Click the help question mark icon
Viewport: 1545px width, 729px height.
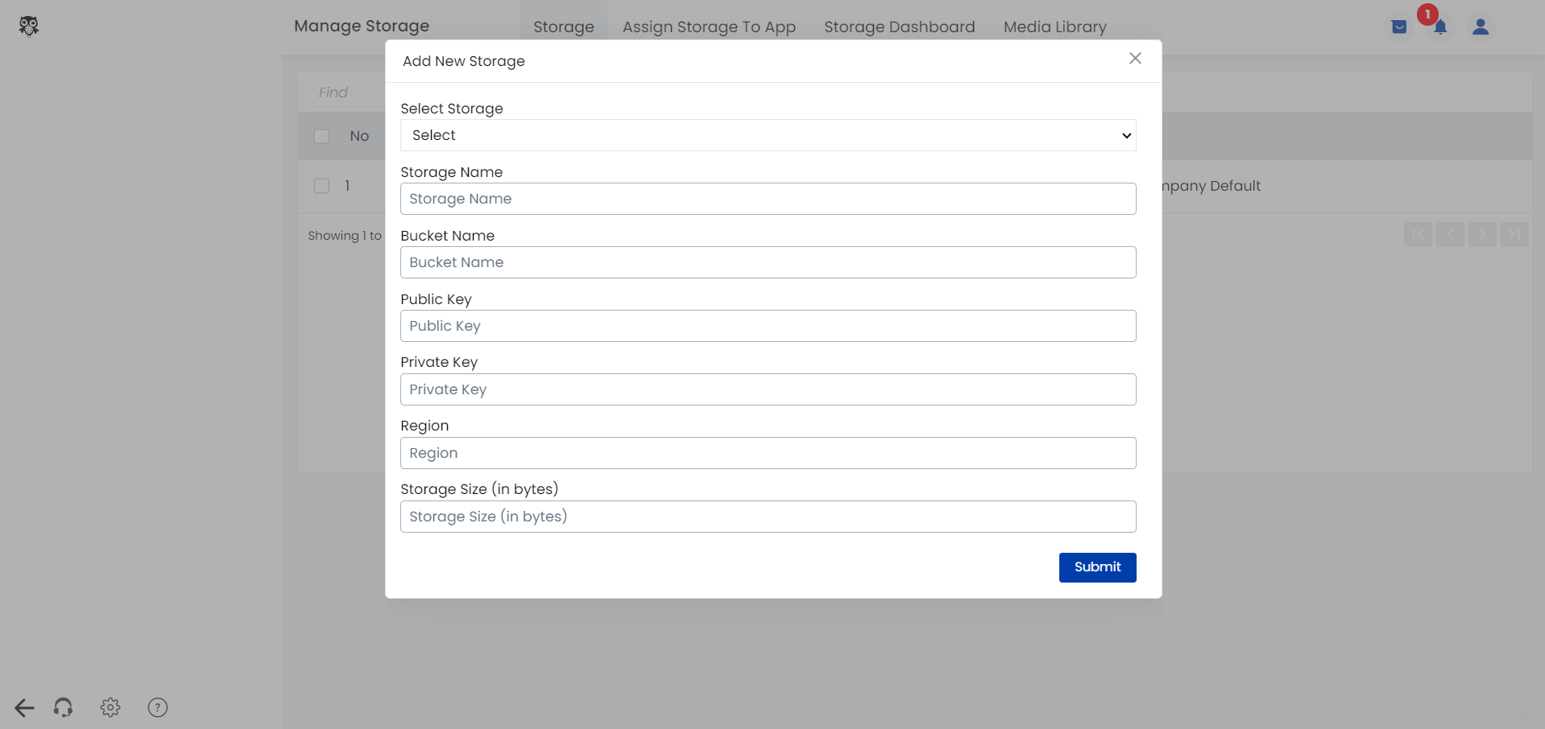[x=158, y=707]
